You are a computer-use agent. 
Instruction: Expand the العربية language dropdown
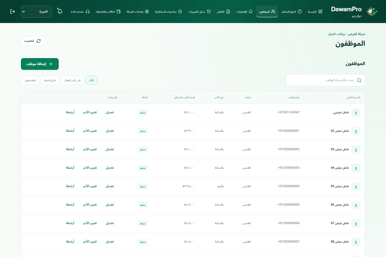coord(36,12)
